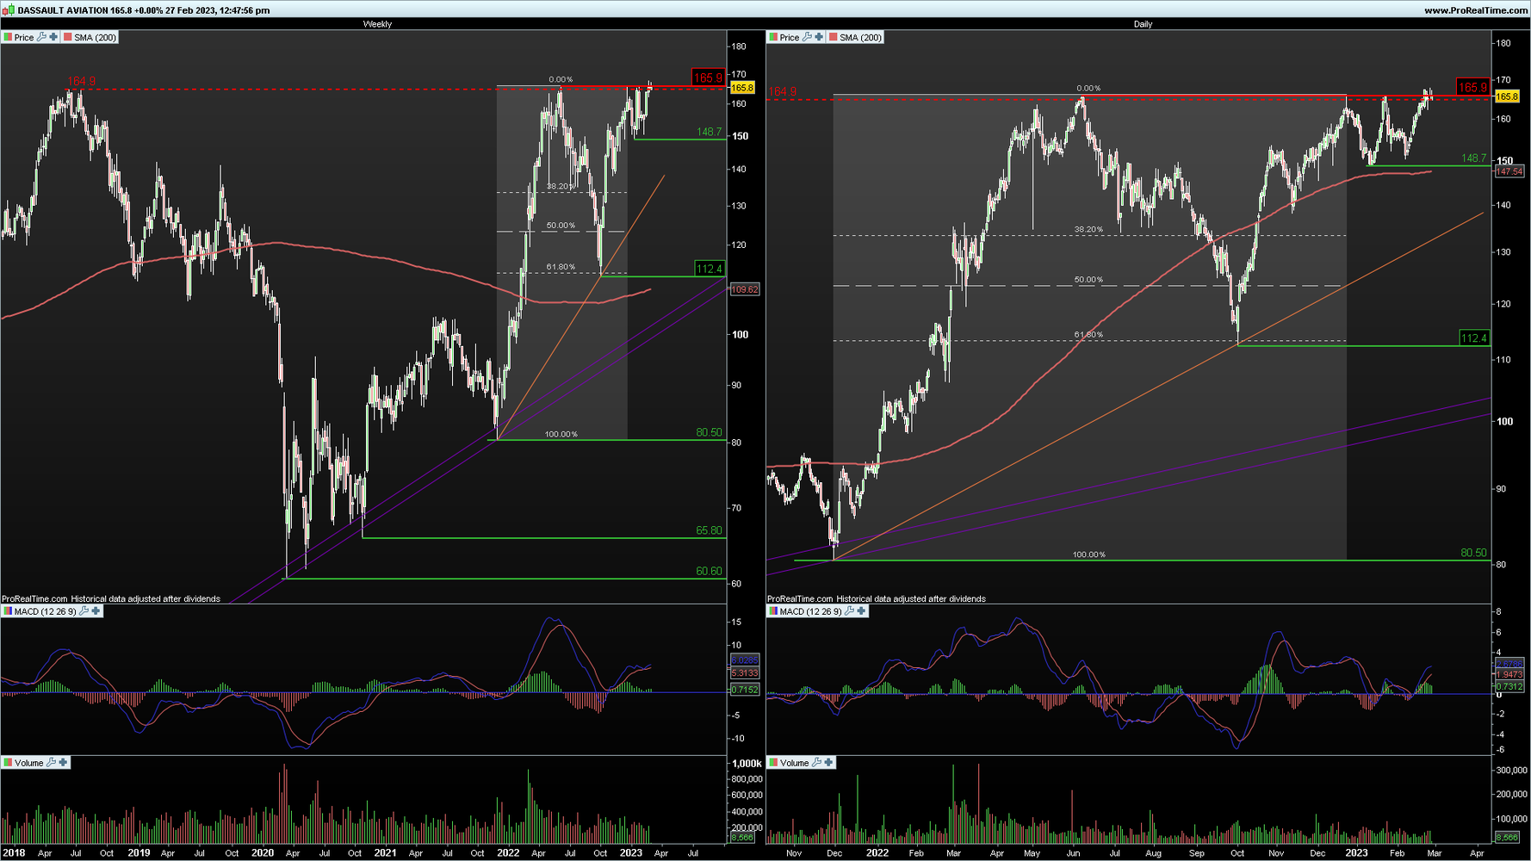1531x861 pixels.
Task: Click Daily Price color swatch
Action: (x=772, y=37)
